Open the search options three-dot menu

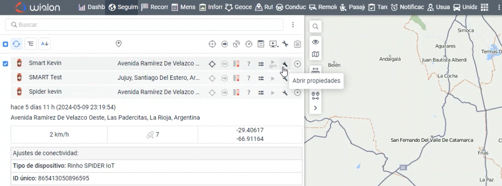coord(293,25)
